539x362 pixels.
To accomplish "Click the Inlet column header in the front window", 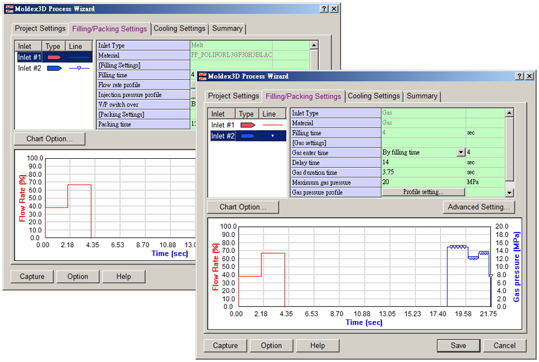I will click(x=222, y=114).
